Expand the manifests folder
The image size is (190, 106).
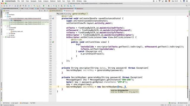click(5, 15)
